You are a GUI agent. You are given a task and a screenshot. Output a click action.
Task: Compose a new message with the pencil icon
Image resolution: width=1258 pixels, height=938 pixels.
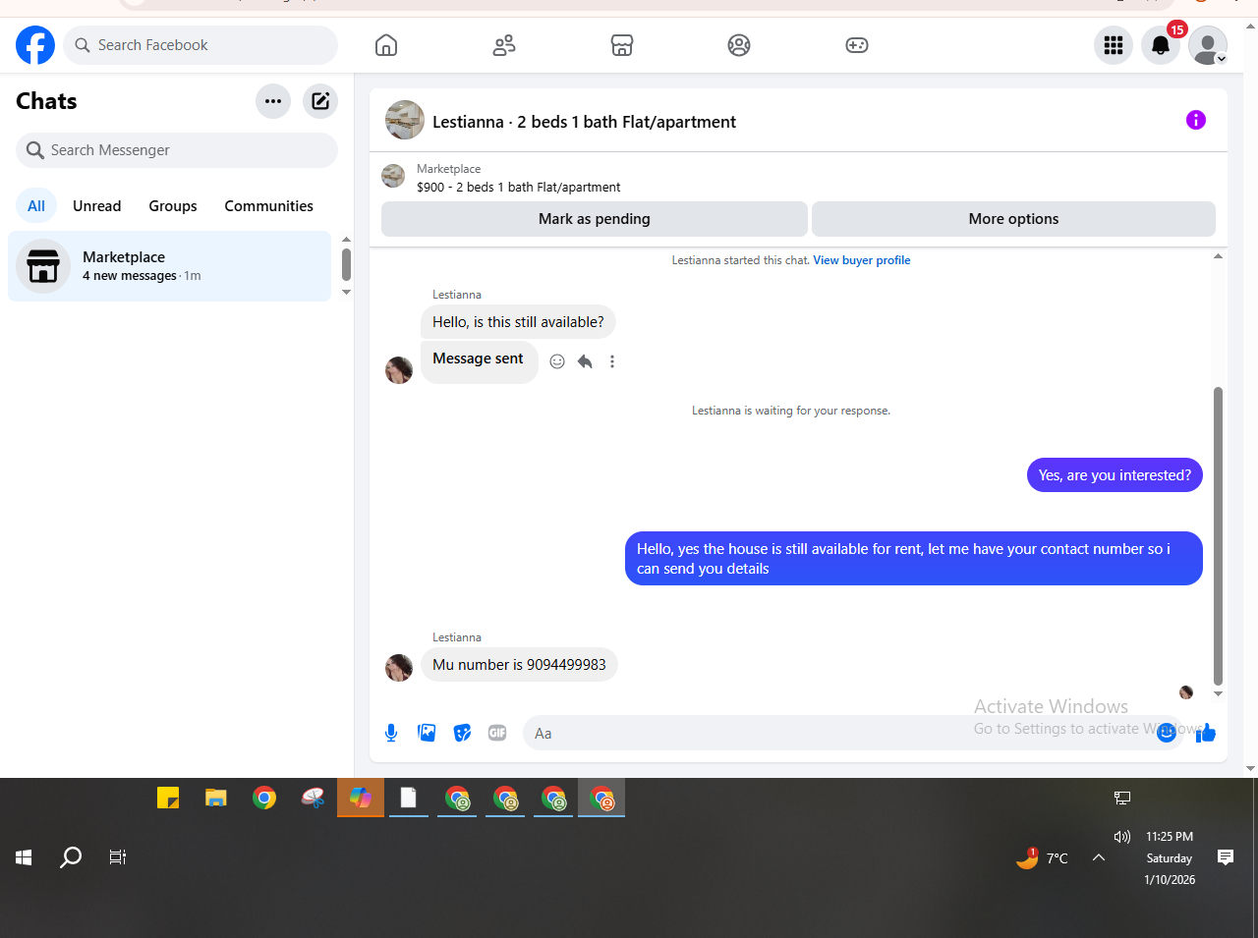(320, 101)
